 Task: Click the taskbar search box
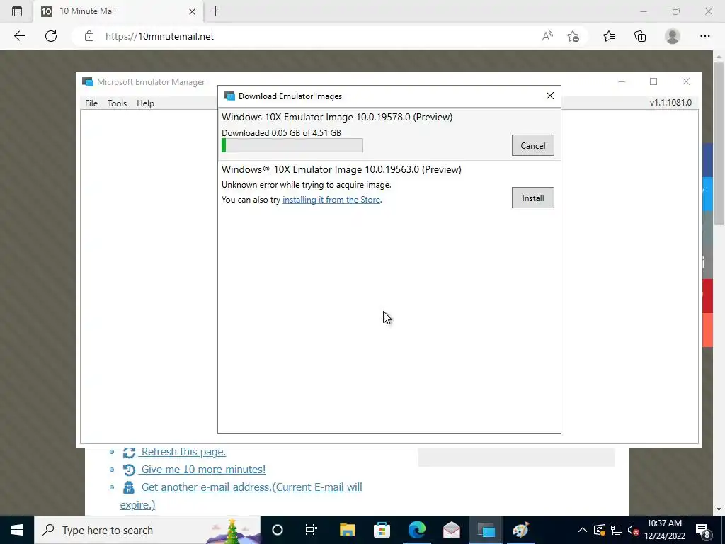click(x=147, y=530)
